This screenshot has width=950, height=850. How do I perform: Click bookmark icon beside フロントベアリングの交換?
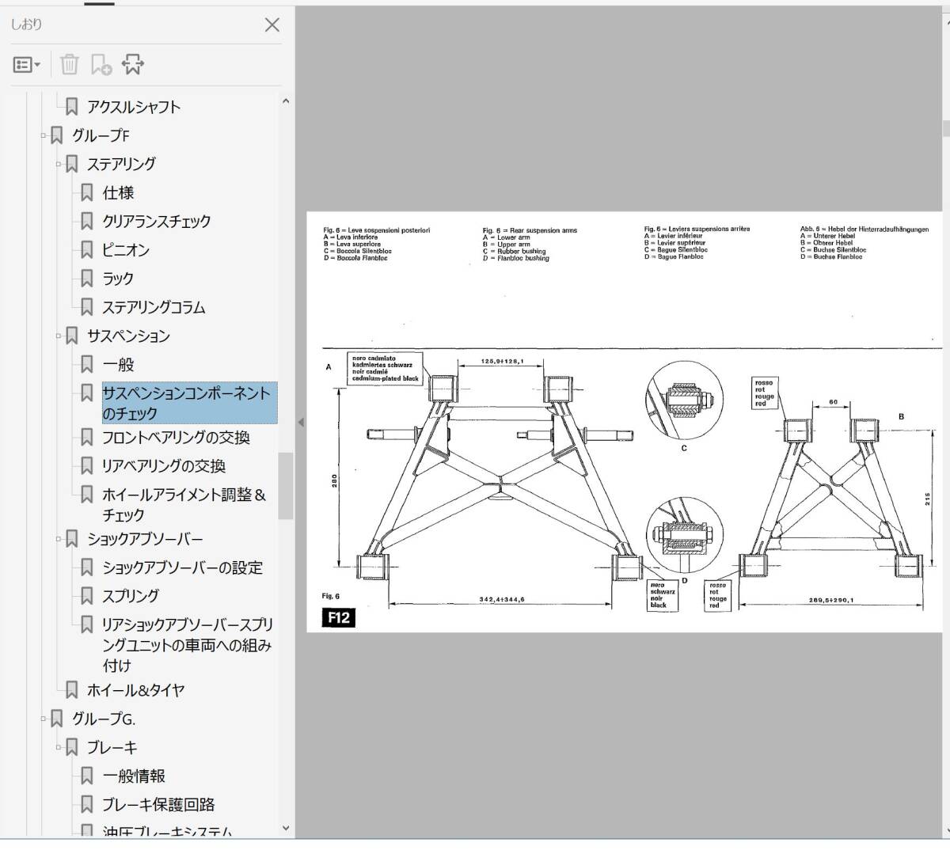(x=87, y=437)
